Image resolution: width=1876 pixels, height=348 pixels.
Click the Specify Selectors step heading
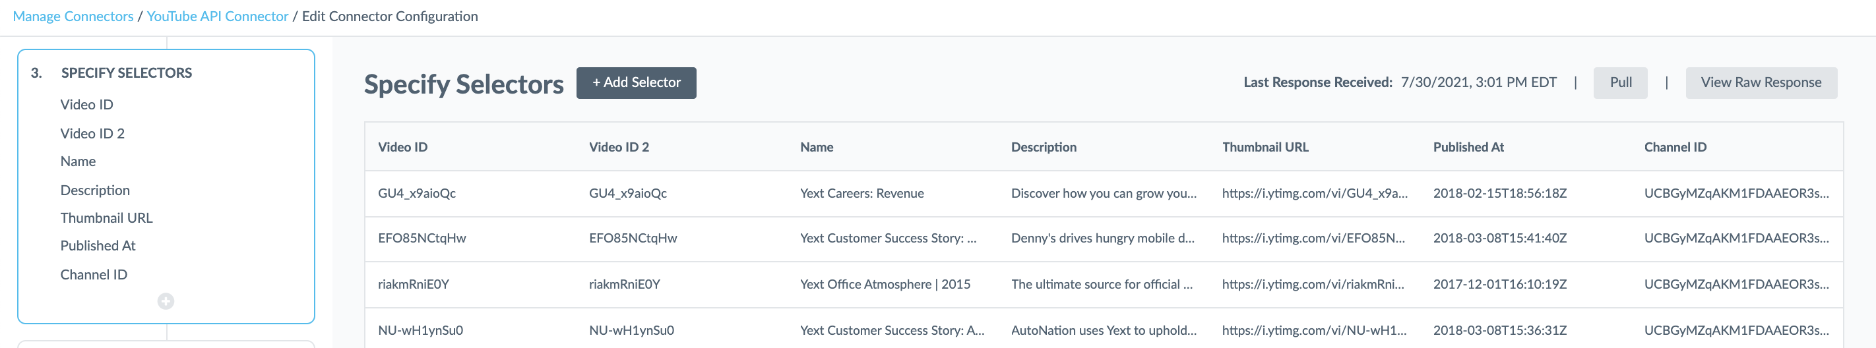[x=127, y=72]
